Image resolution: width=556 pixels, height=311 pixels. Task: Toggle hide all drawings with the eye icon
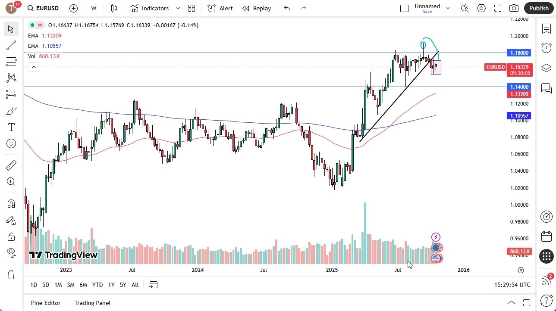coord(11,252)
